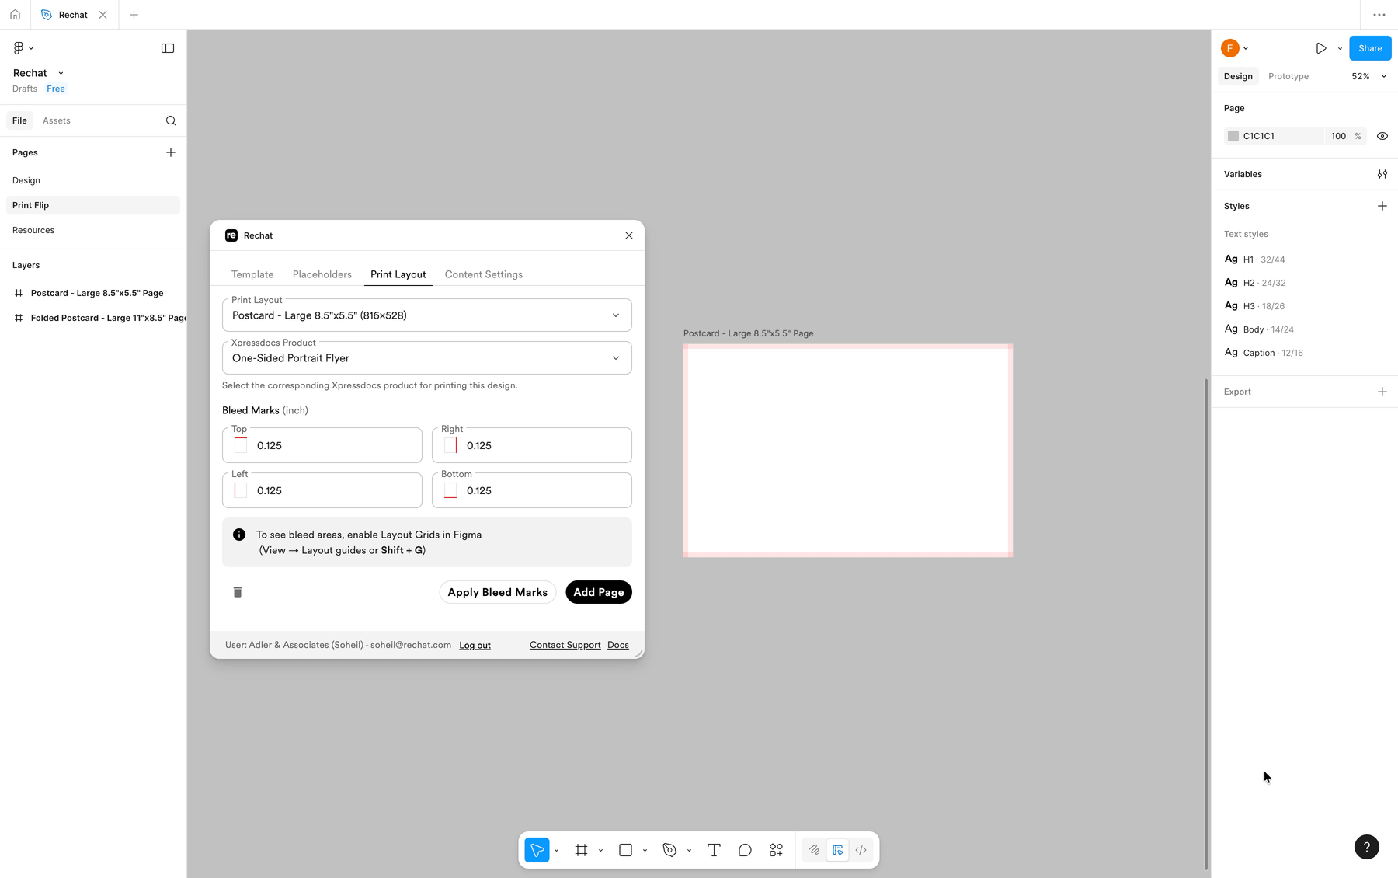The width and height of the screenshot is (1398, 878).
Task: Select the Text tool
Action: click(714, 850)
